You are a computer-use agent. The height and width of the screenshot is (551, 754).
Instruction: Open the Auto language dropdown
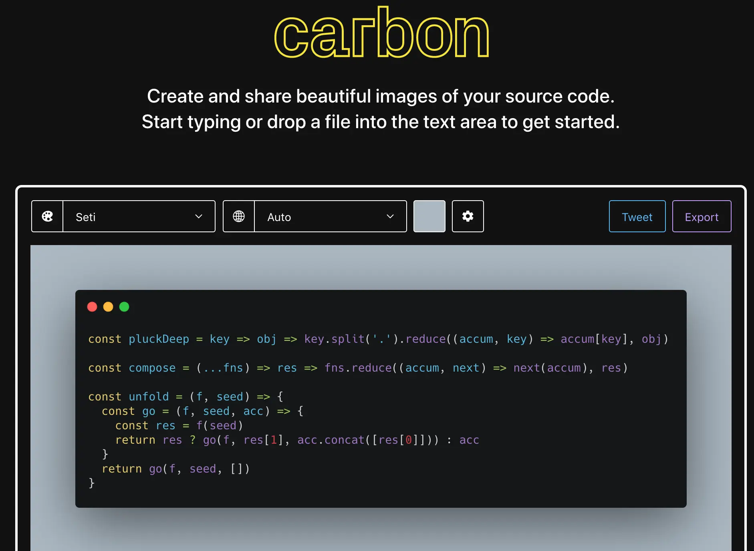(x=331, y=216)
